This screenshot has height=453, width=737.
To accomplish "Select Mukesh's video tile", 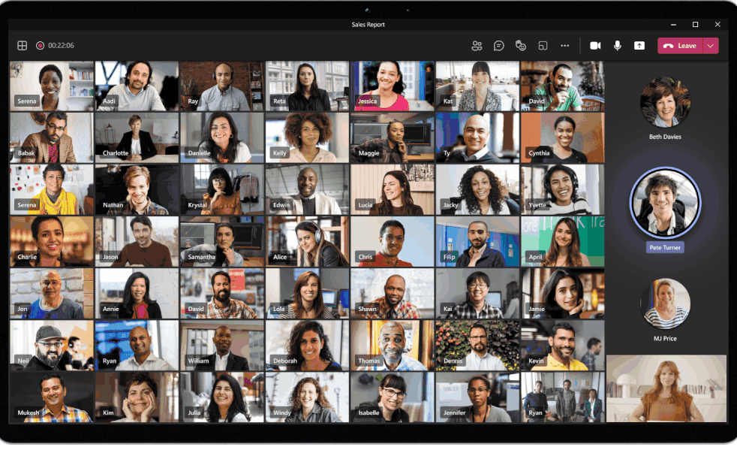I will [x=52, y=397].
